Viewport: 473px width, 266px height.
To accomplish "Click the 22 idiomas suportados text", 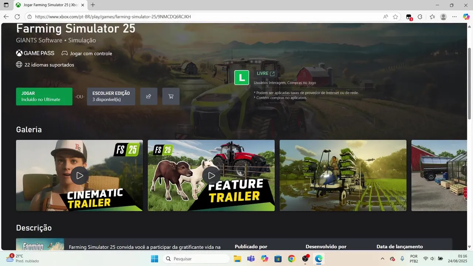I will coord(49,65).
